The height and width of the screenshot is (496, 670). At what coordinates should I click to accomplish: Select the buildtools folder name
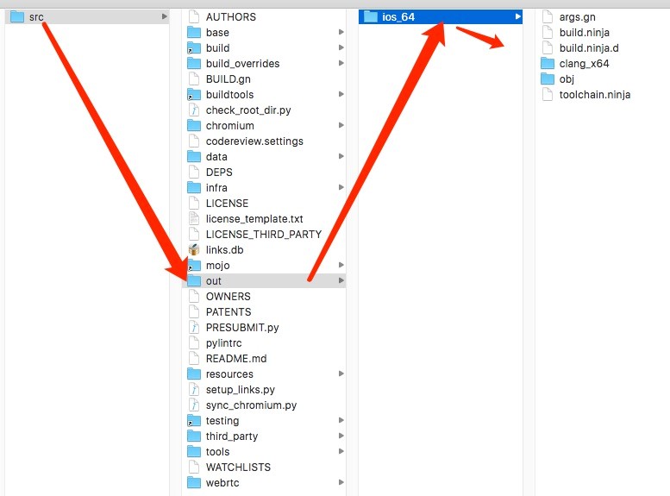(x=230, y=95)
